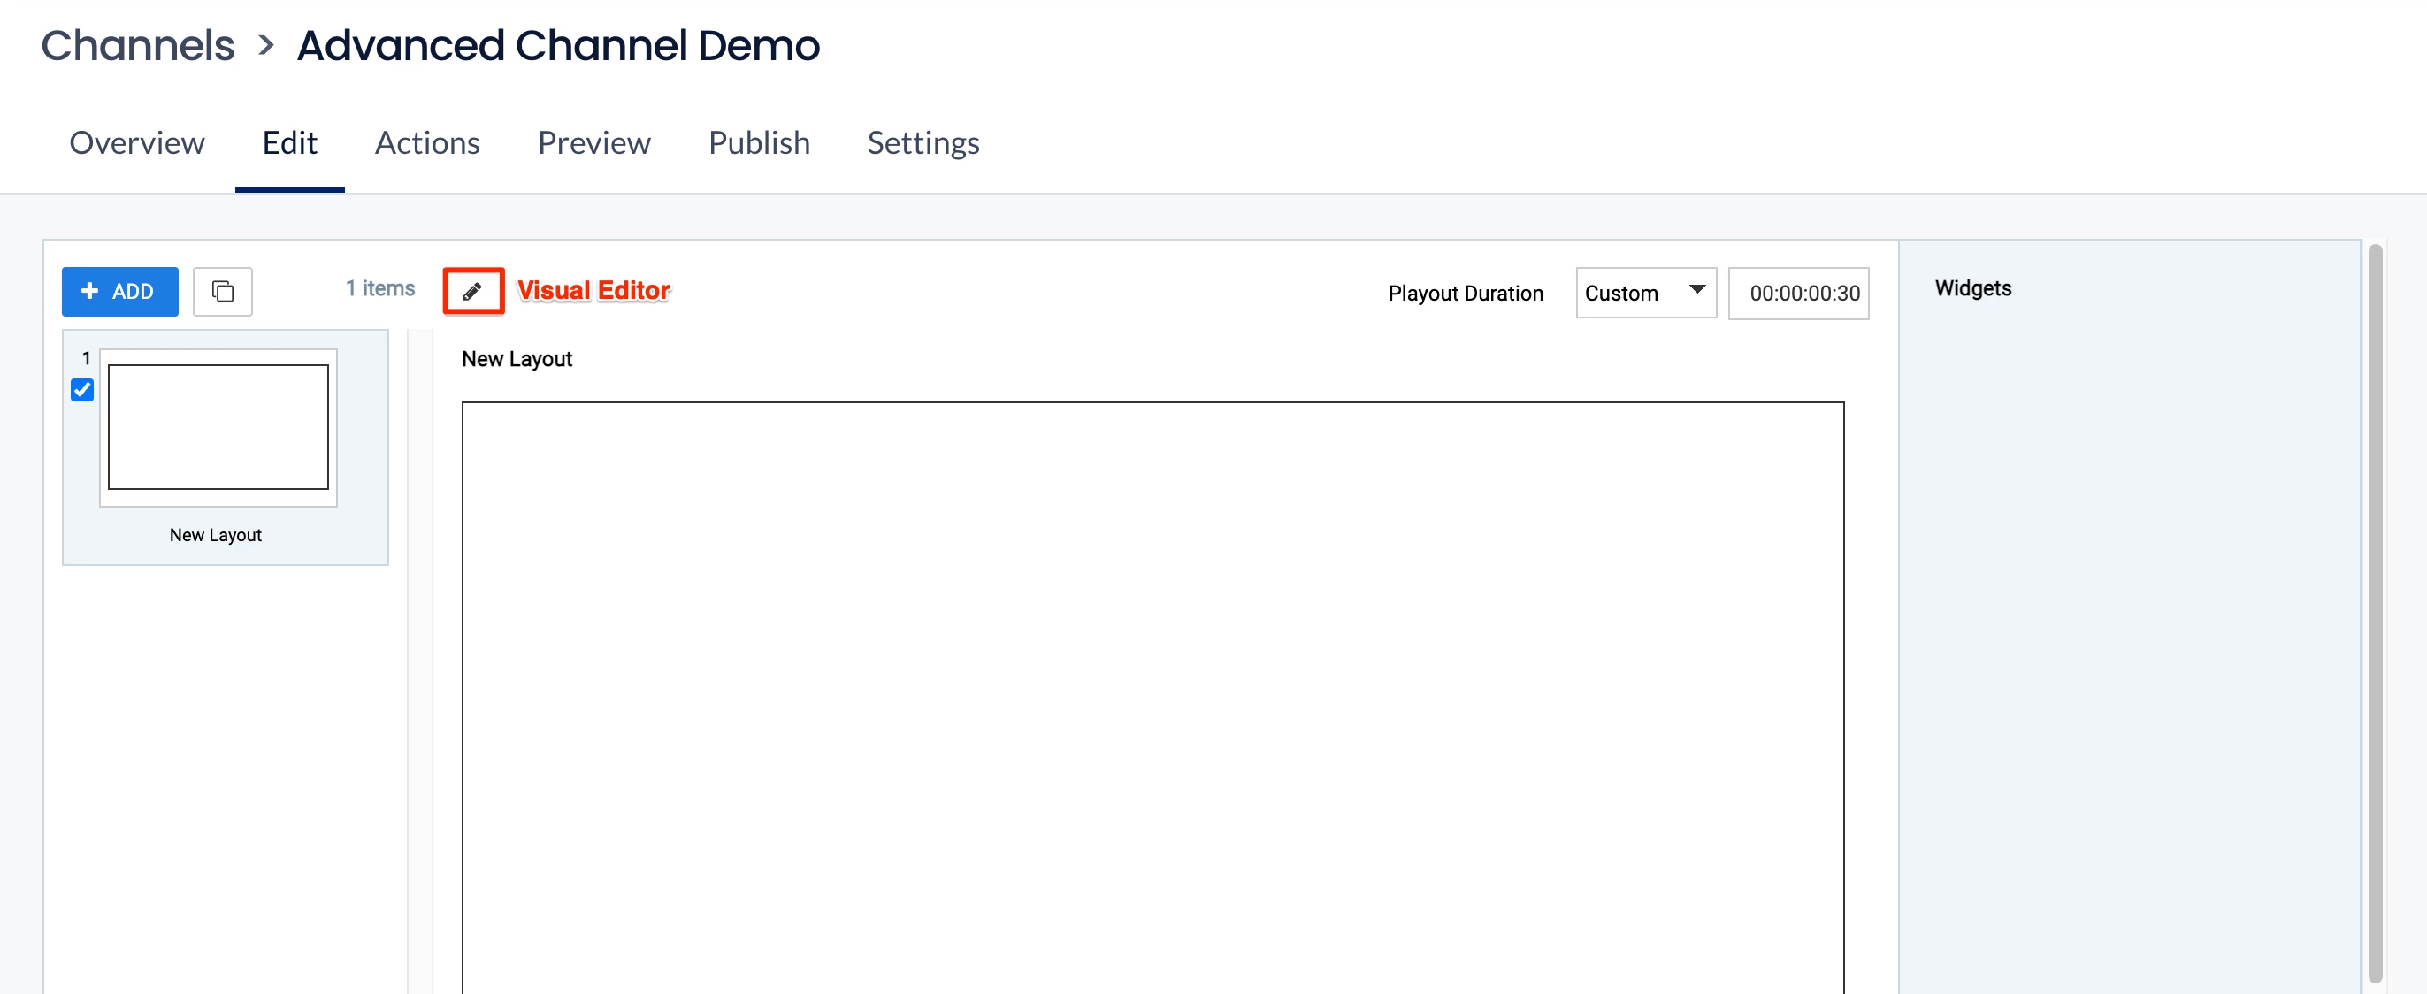Switch to the Overview tab
This screenshot has width=2427, height=994.
[x=136, y=143]
